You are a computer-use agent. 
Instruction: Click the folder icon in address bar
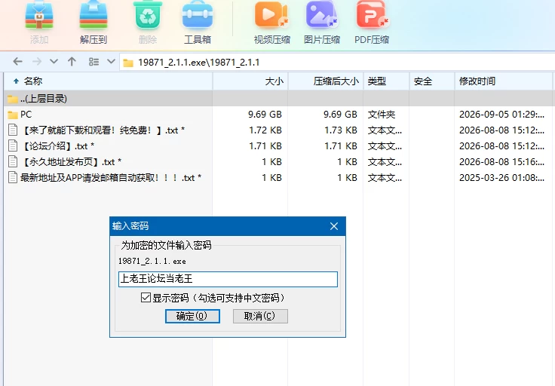pos(128,63)
